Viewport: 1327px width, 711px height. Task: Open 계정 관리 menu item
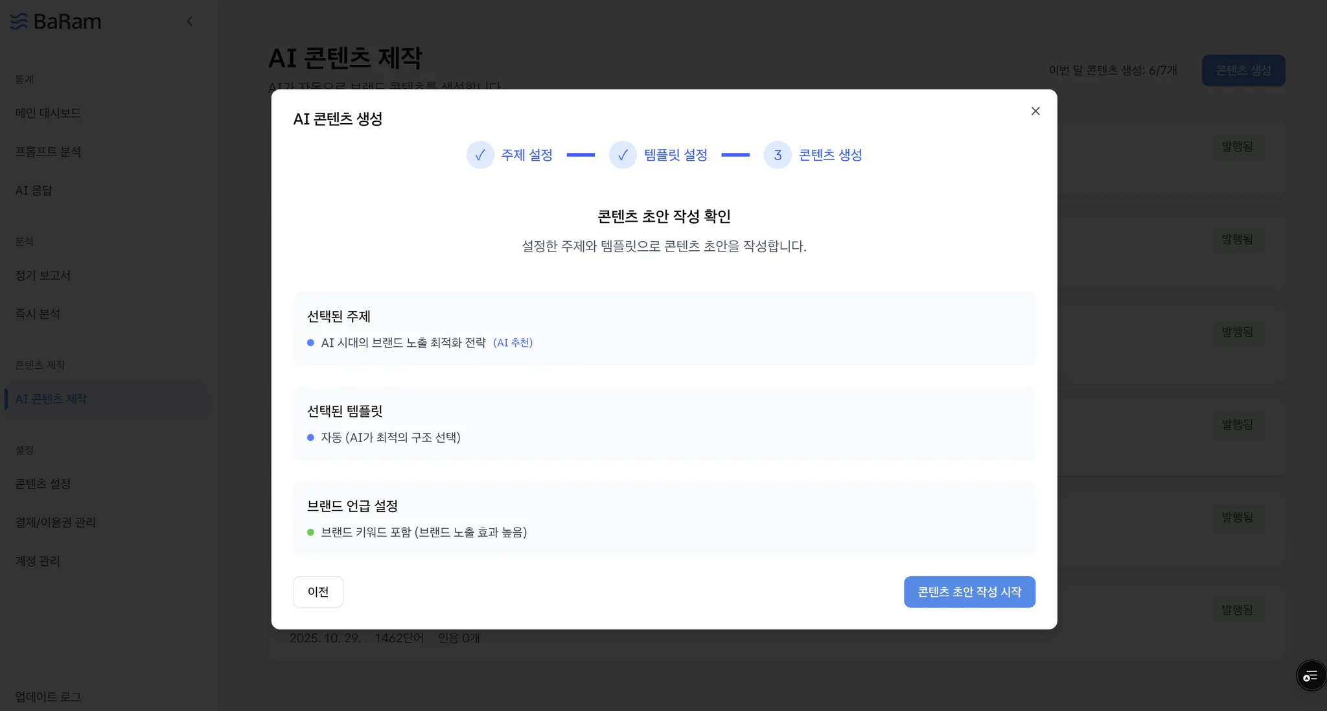pyautogui.click(x=38, y=561)
